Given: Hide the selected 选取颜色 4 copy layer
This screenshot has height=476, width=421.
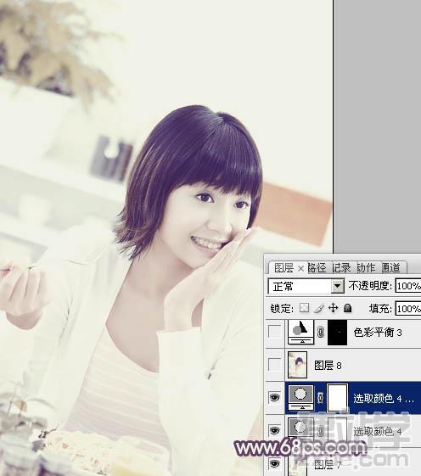Looking at the screenshot, I should point(275,398).
